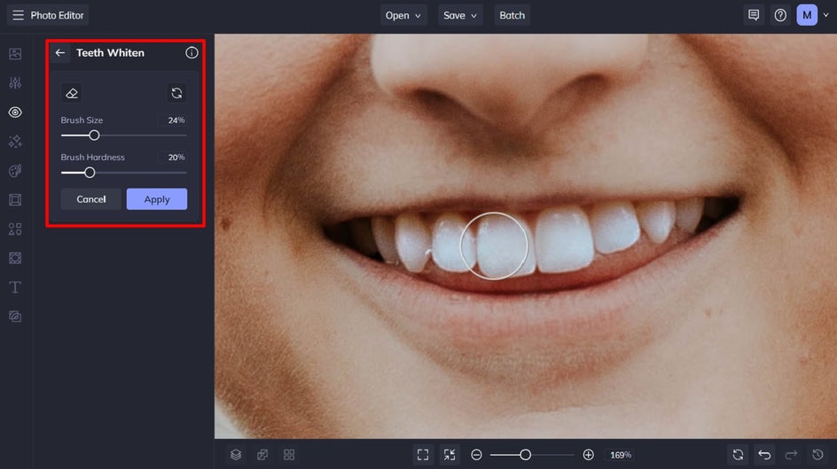837x469 pixels.
Task: Expand the account dropdown chevron
Action: tap(825, 15)
